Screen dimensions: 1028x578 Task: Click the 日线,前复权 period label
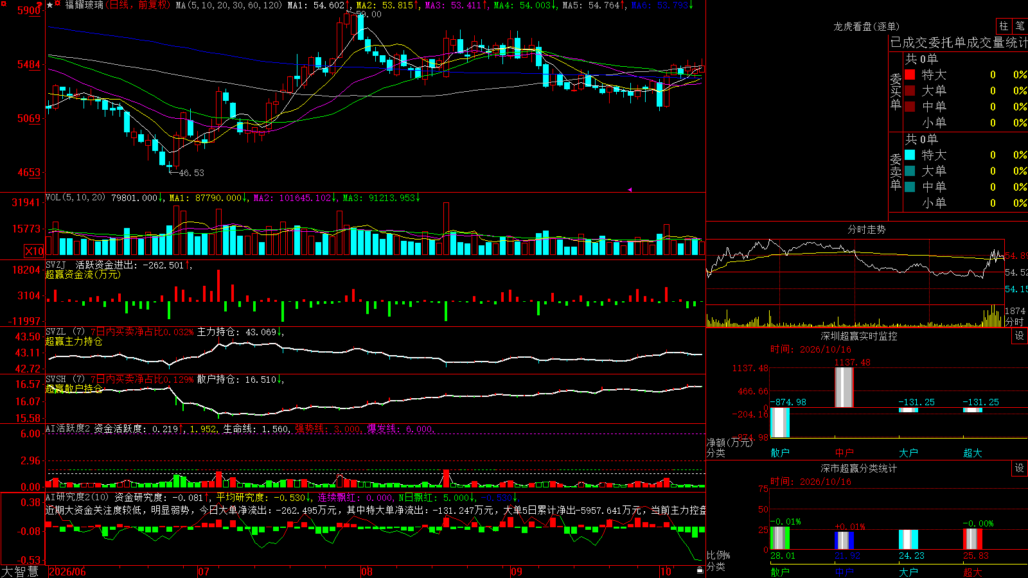137,5
